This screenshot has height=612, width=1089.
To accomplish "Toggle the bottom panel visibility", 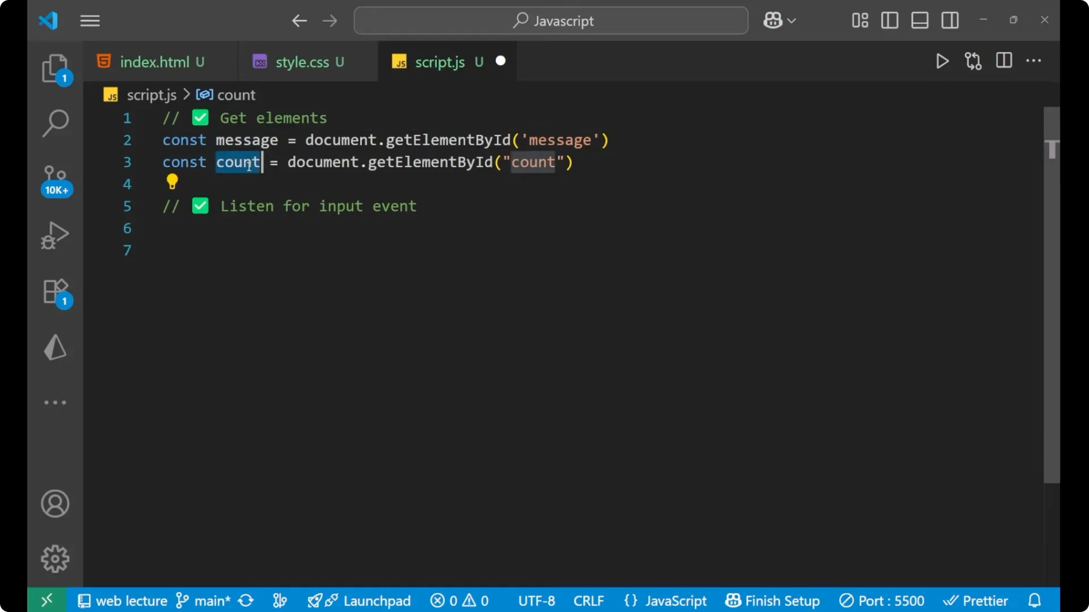I will pos(919,20).
